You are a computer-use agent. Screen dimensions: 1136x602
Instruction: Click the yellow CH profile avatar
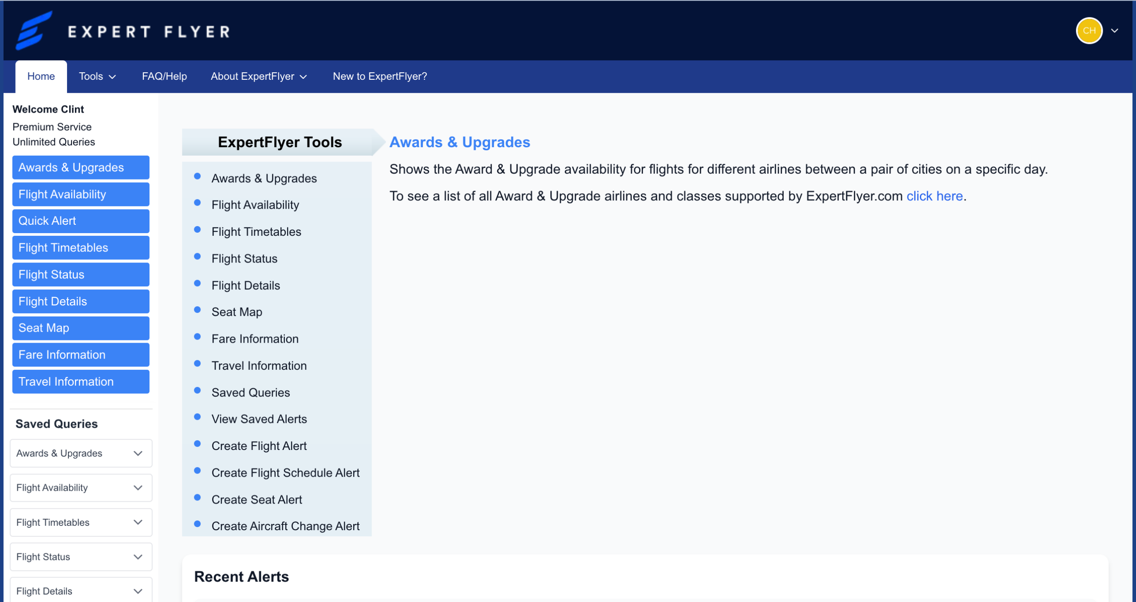point(1089,31)
